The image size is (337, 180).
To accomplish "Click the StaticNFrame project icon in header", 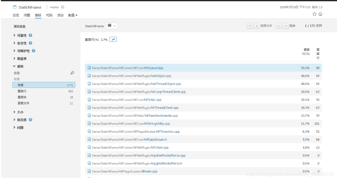I will 15,7.
